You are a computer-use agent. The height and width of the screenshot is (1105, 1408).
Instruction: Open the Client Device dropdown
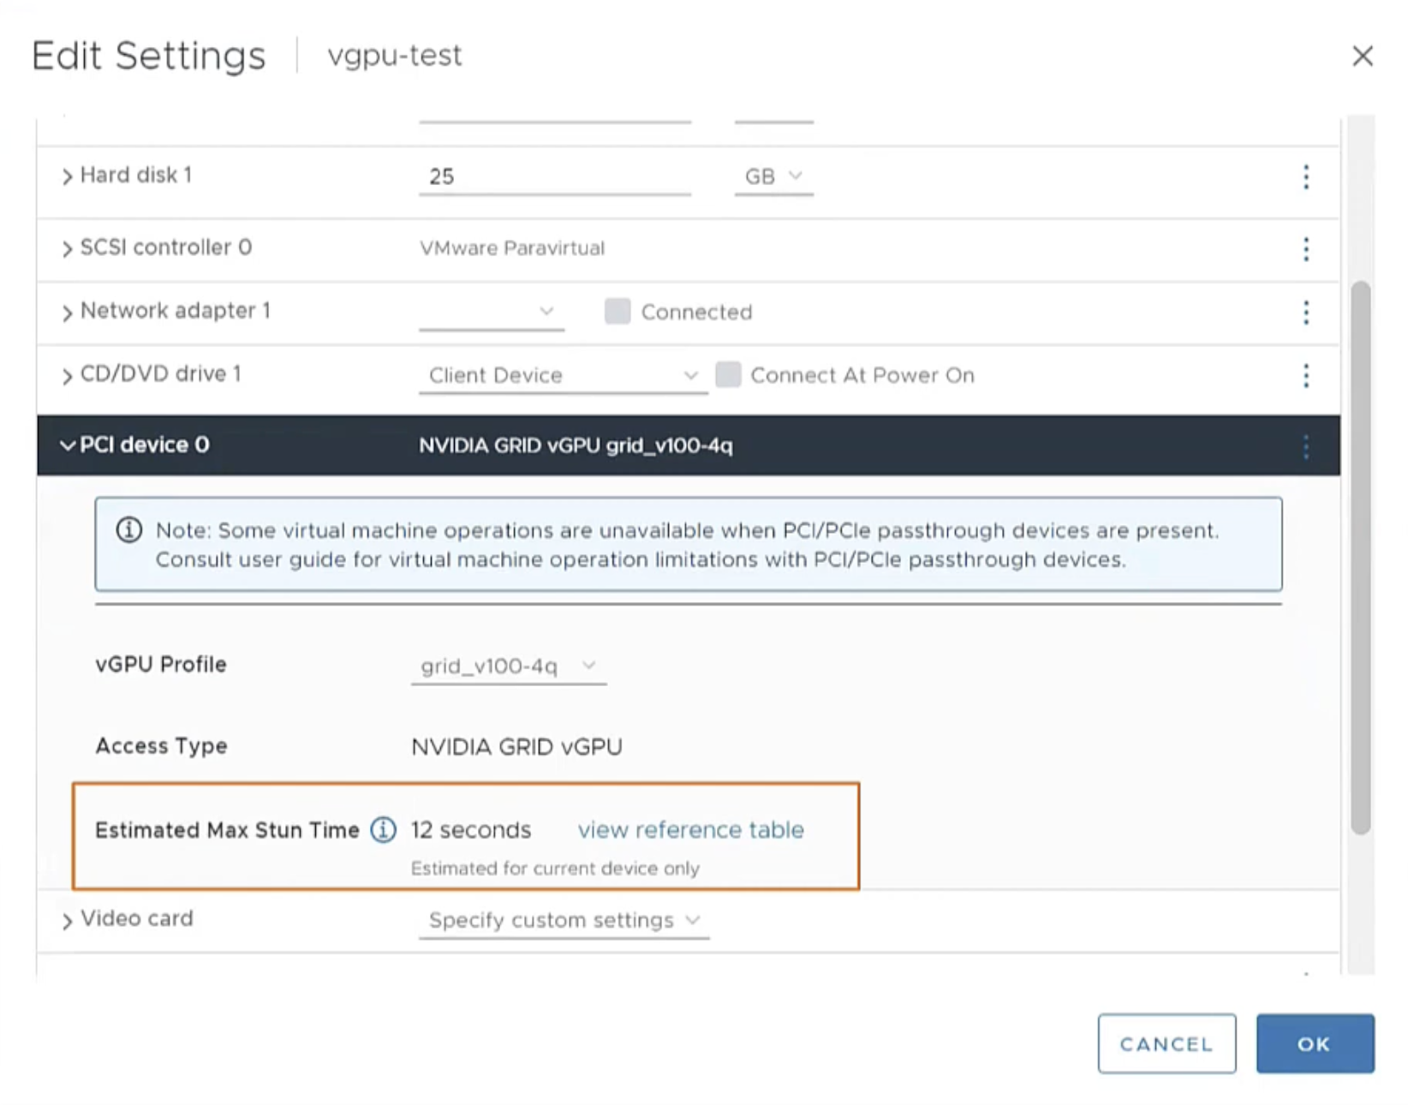563,375
